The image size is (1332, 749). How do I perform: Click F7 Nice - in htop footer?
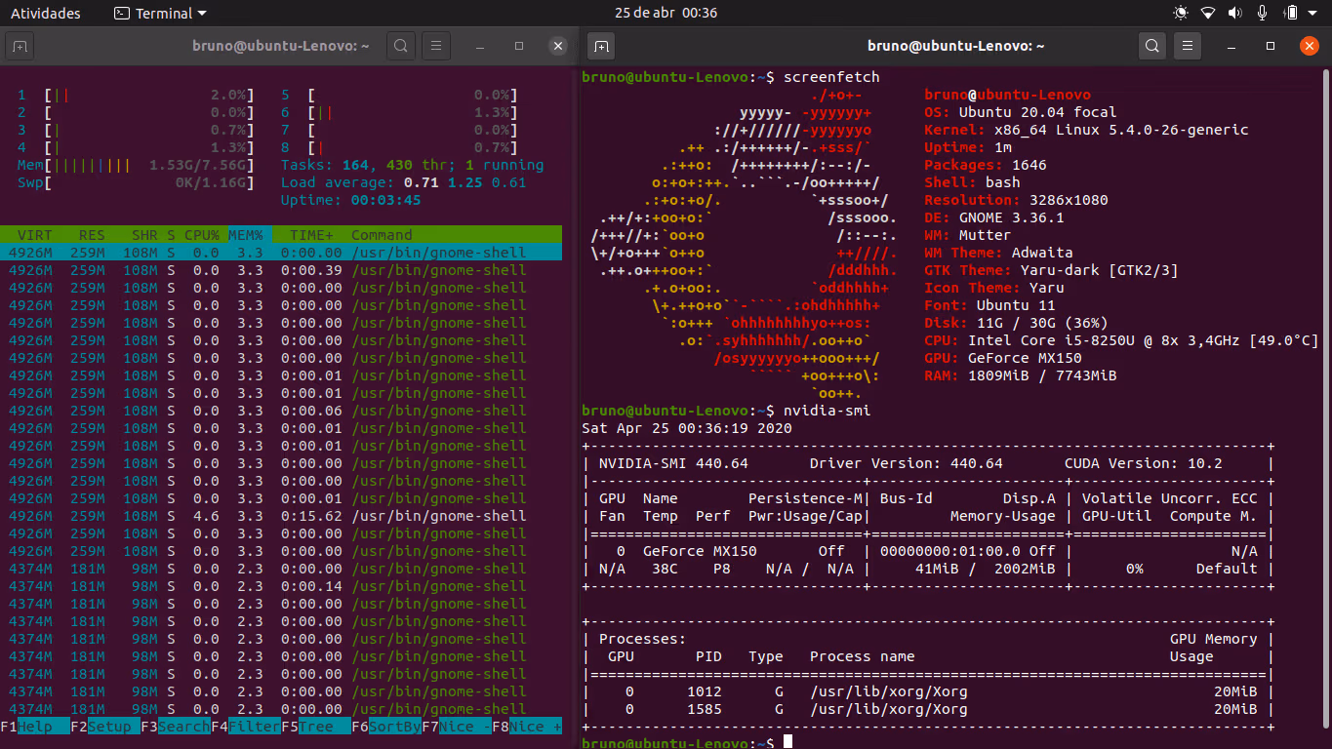pyautogui.click(x=457, y=727)
